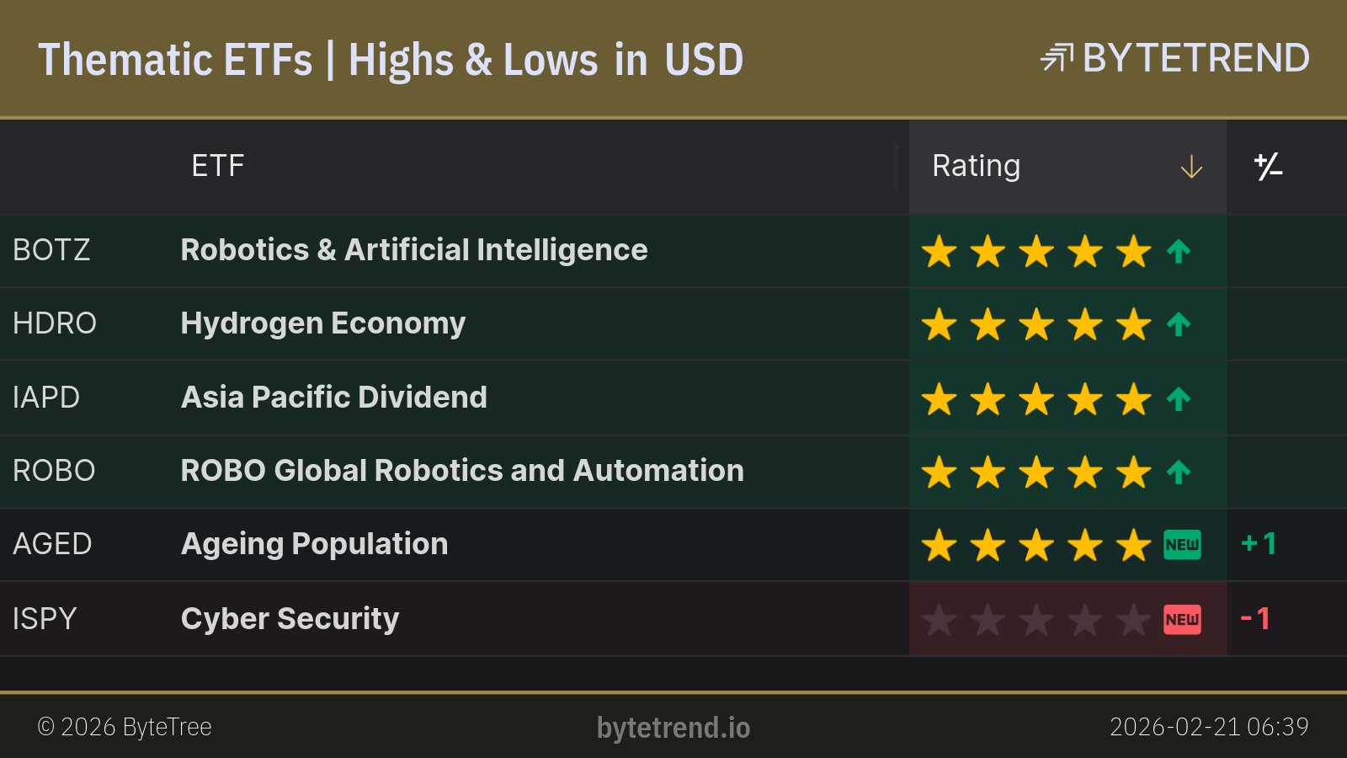Click the ByteTrend arrow logo icon
Image resolution: width=1347 pixels, height=758 pixels.
pyautogui.click(x=1057, y=58)
